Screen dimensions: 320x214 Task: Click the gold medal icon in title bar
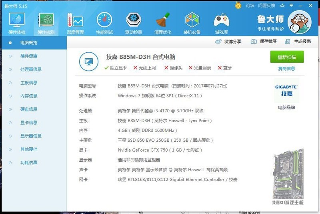[238, 5]
